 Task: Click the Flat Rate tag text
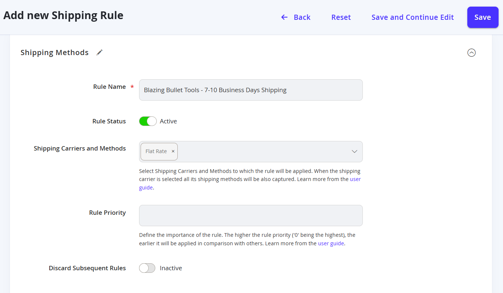click(156, 151)
